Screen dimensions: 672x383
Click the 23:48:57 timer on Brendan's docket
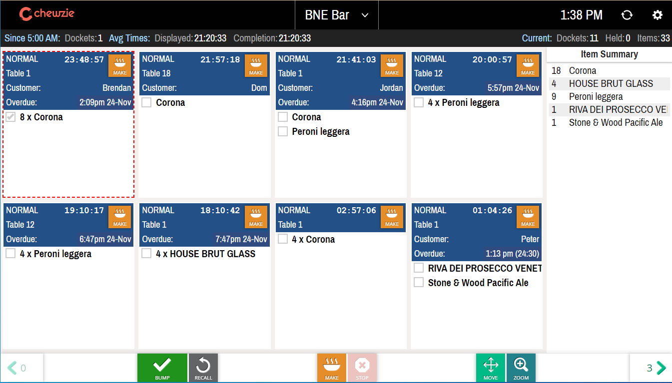(x=84, y=59)
